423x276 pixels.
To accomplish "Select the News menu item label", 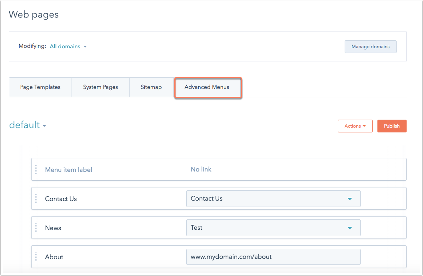I will 53,228.
